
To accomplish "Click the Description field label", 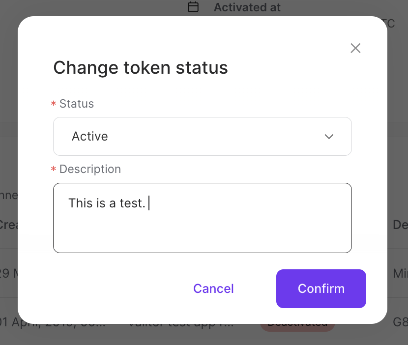I will [x=90, y=169].
